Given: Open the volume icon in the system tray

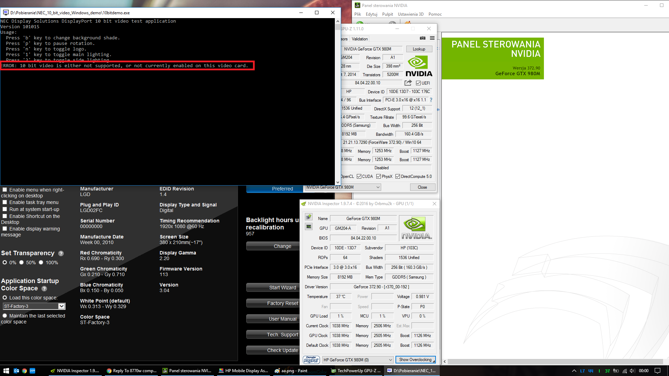Looking at the screenshot, I should (x=632, y=371).
